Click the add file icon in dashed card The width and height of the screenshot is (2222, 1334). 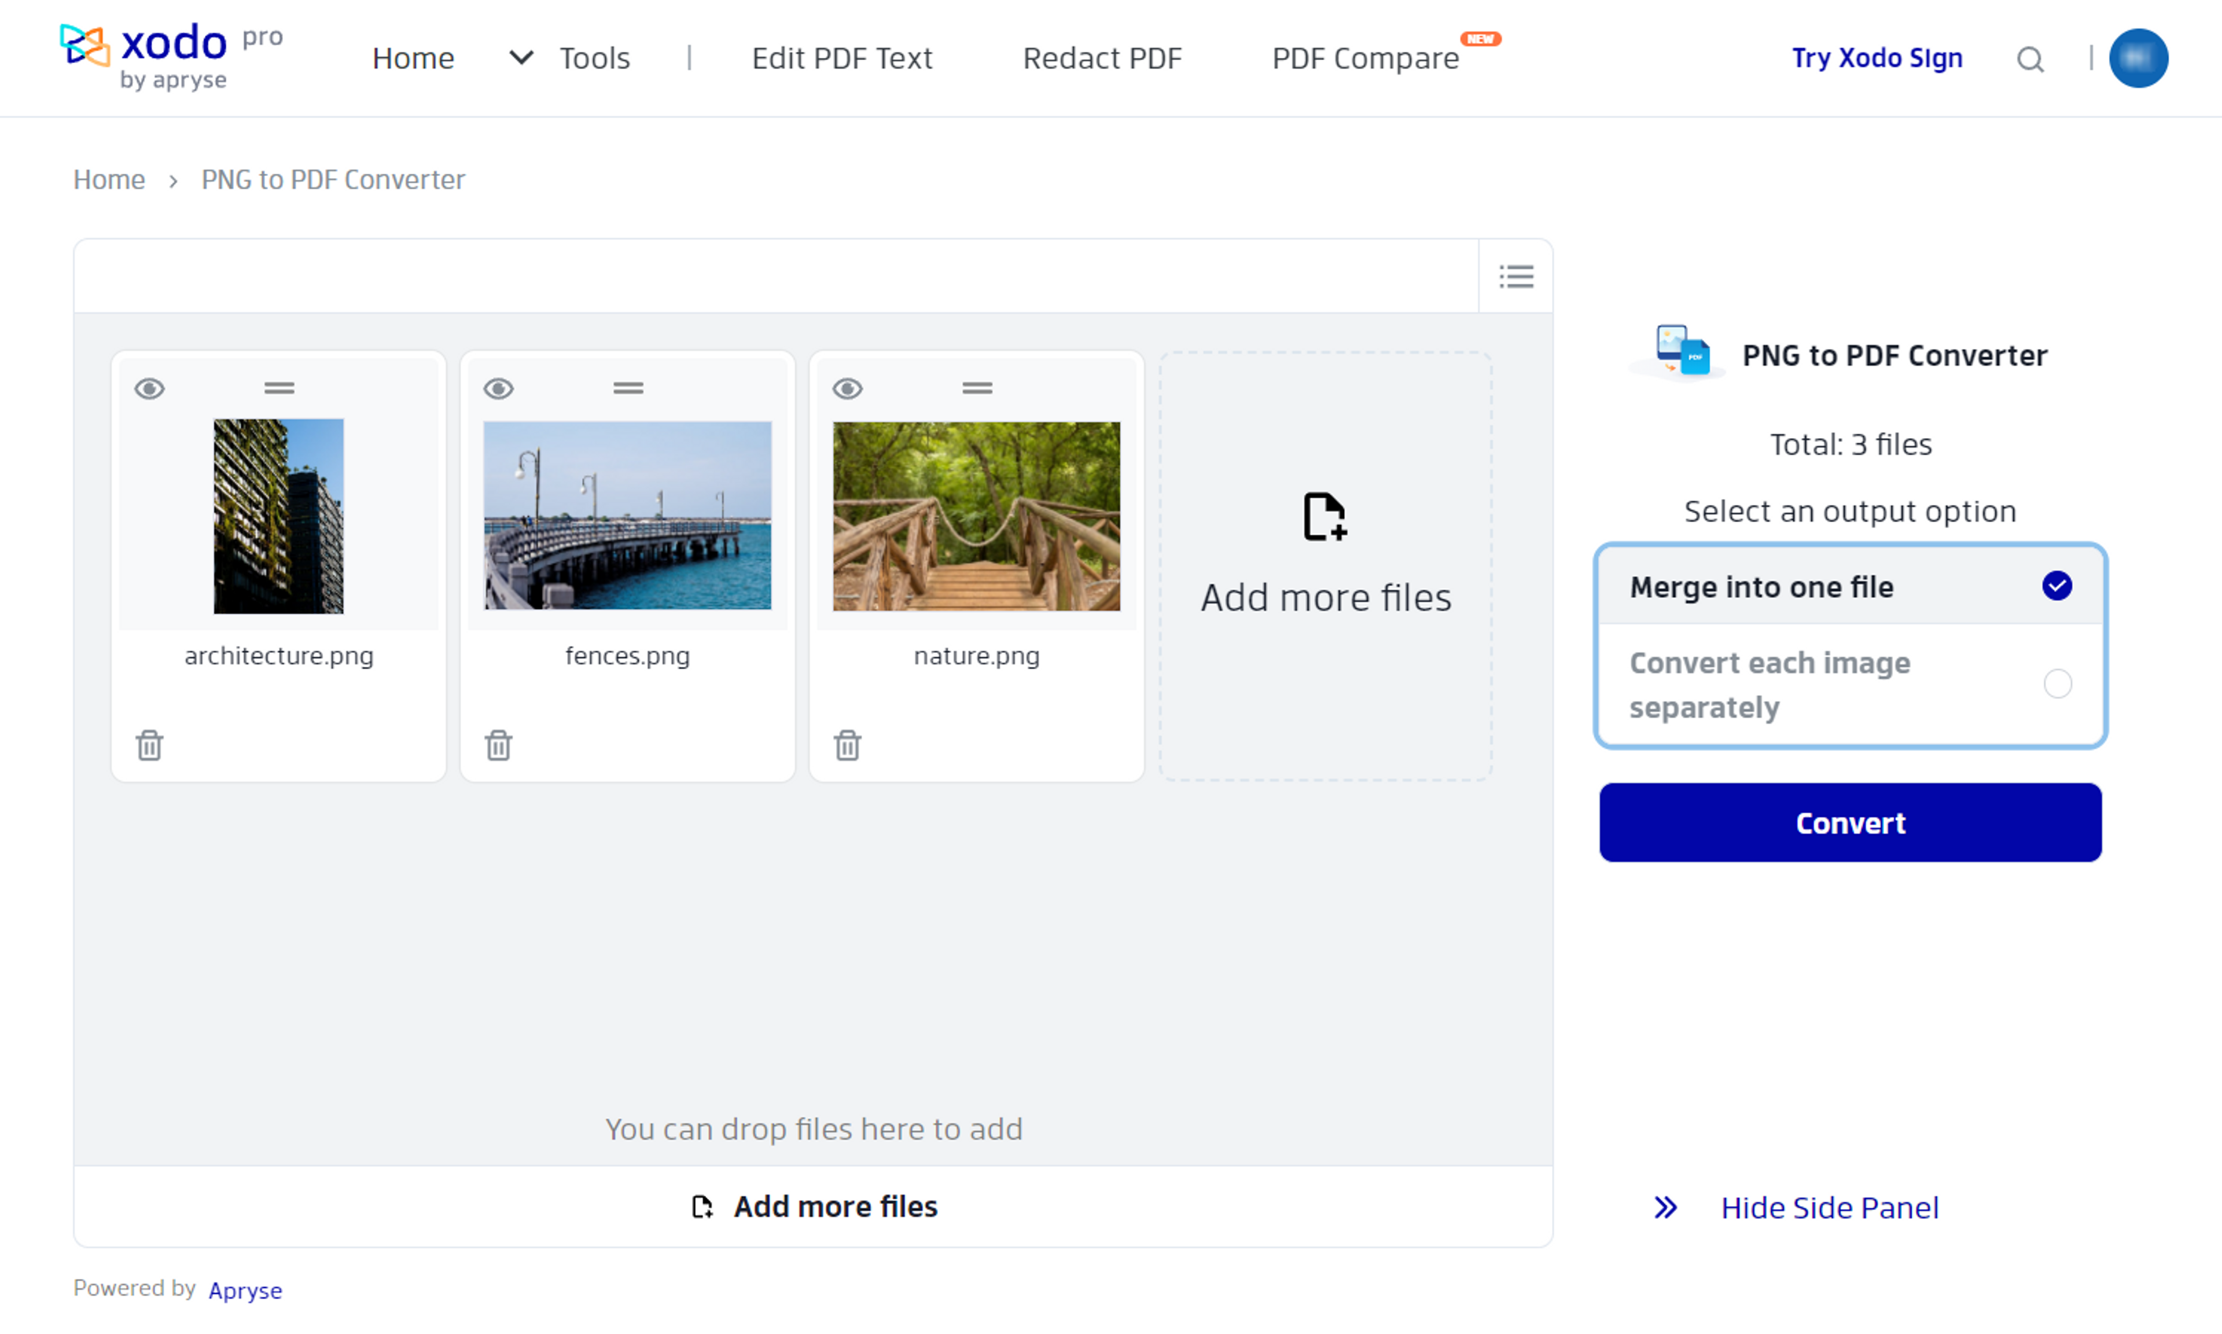pos(1325,517)
